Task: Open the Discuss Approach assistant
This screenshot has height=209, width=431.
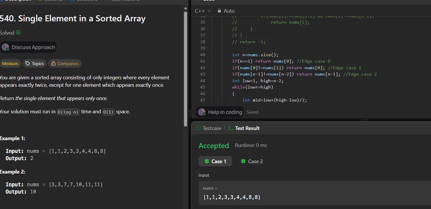Action: (28, 47)
